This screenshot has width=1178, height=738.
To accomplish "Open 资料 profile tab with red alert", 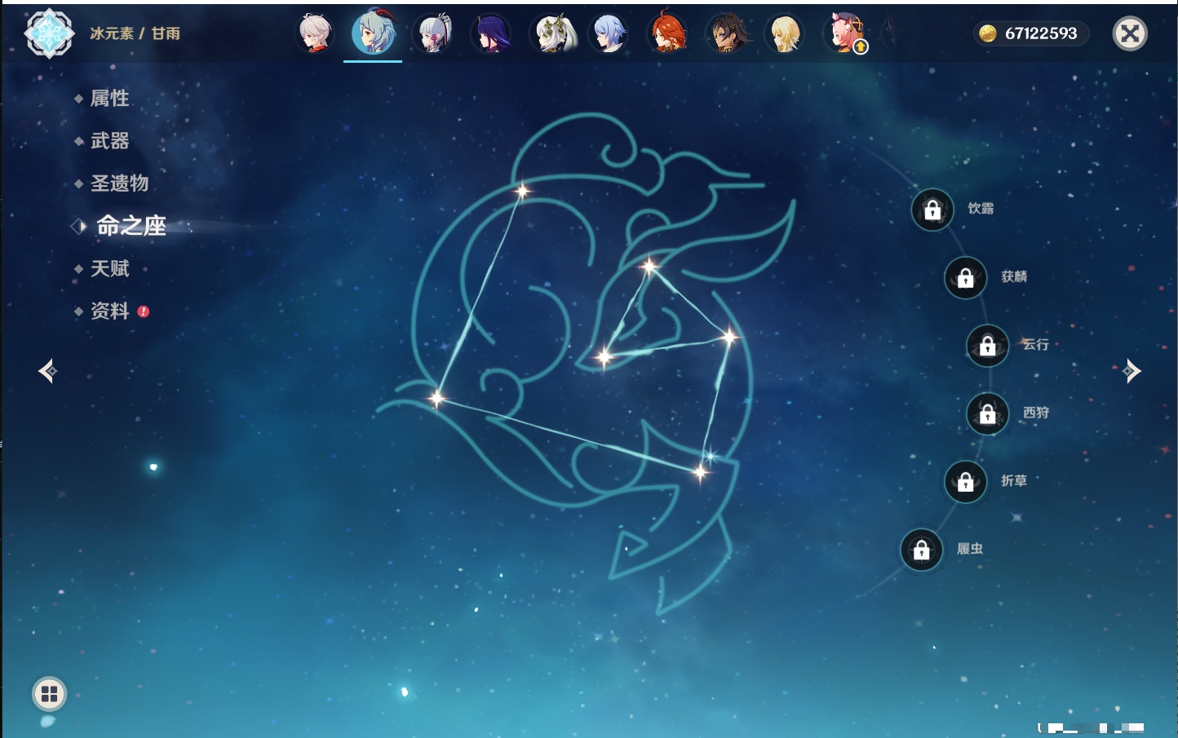I will pyautogui.click(x=109, y=312).
